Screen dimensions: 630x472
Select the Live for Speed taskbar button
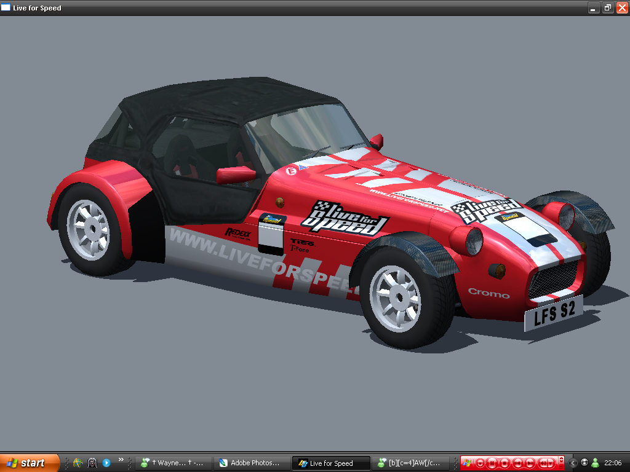(x=331, y=463)
